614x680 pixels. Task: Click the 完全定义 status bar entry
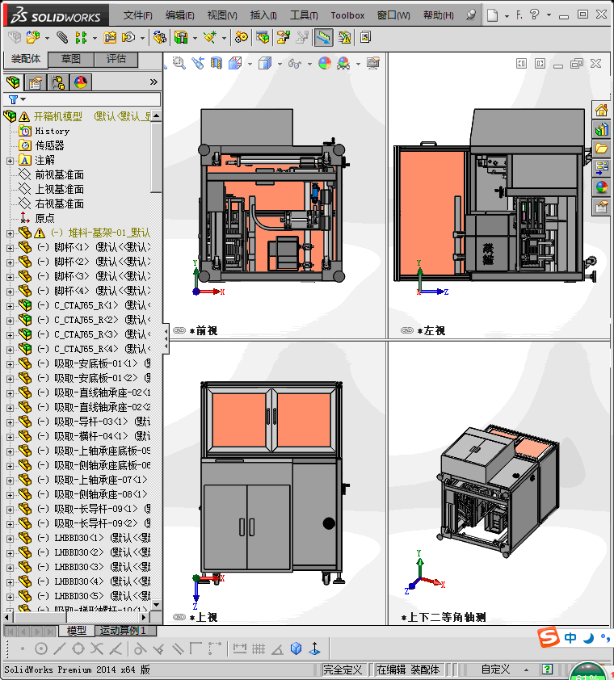(x=343, y=670)
